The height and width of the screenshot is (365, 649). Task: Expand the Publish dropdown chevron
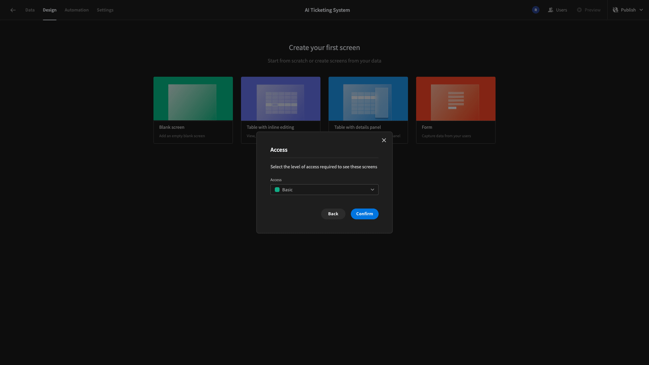[x=641, y=10]
